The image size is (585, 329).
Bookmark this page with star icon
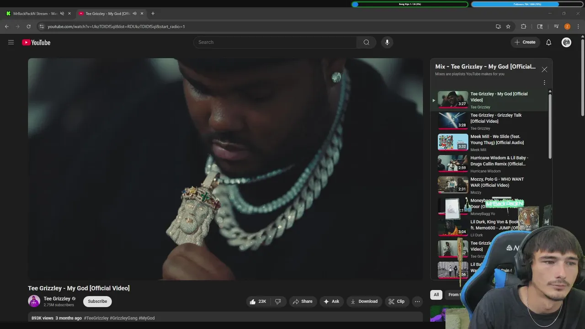click(508, 27)
